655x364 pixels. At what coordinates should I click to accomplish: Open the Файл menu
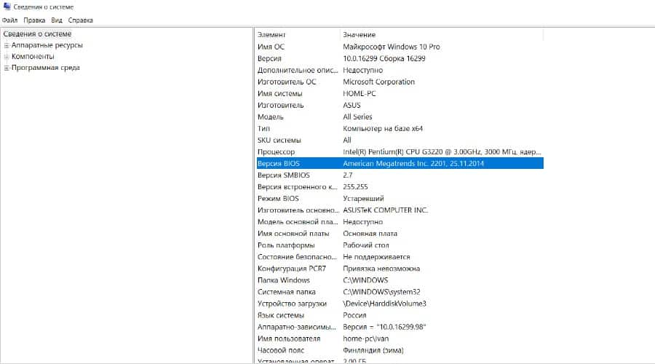(10, 20)
